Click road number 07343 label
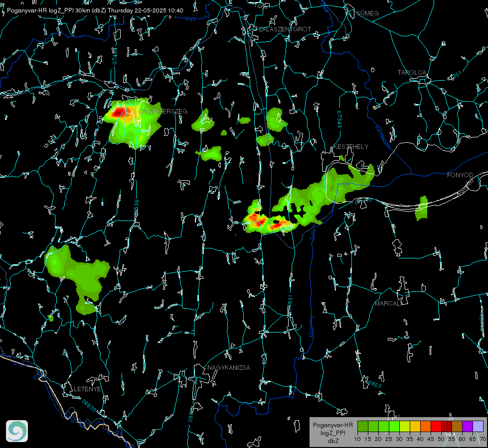Viewport: 488px width, 448px height. pos(339,119)
